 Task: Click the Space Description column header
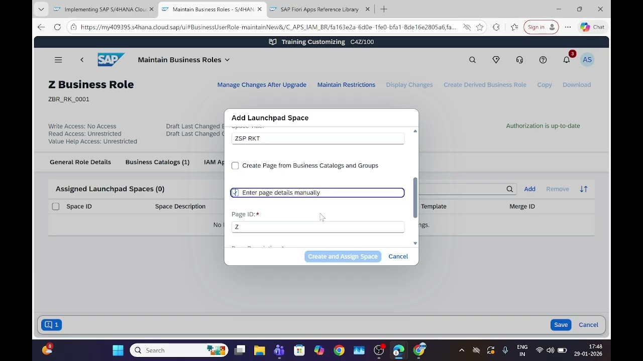(180, 206)
